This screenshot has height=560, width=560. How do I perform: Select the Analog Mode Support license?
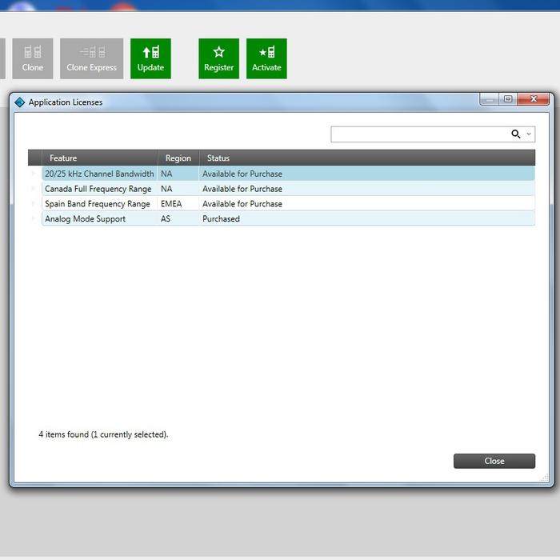pos(86,219)
